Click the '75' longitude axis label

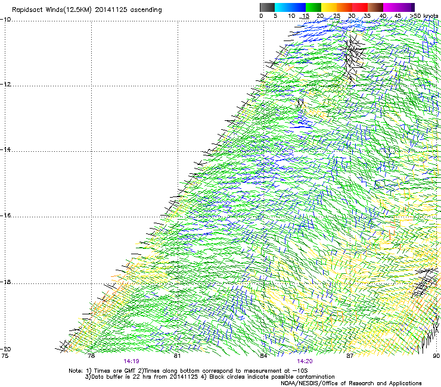5,356
